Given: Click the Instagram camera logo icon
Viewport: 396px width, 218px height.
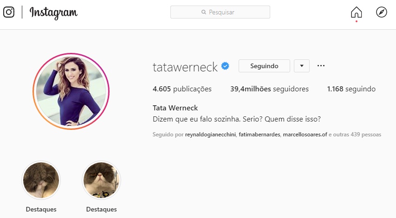Looking at the screenshot, I should point(9,12).
